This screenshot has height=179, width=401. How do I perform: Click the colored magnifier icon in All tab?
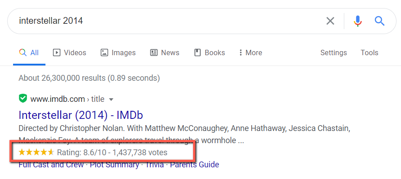[23, 53]
